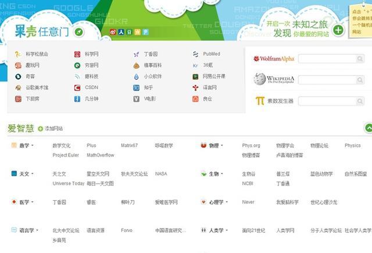The image size is (372, 253).
Task: Open the 下厨房 site icon
Action: coord(18,99)
